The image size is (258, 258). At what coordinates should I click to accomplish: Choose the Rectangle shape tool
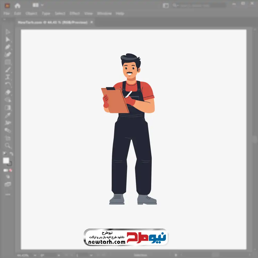pyautogui.click(x=8, y=62)
